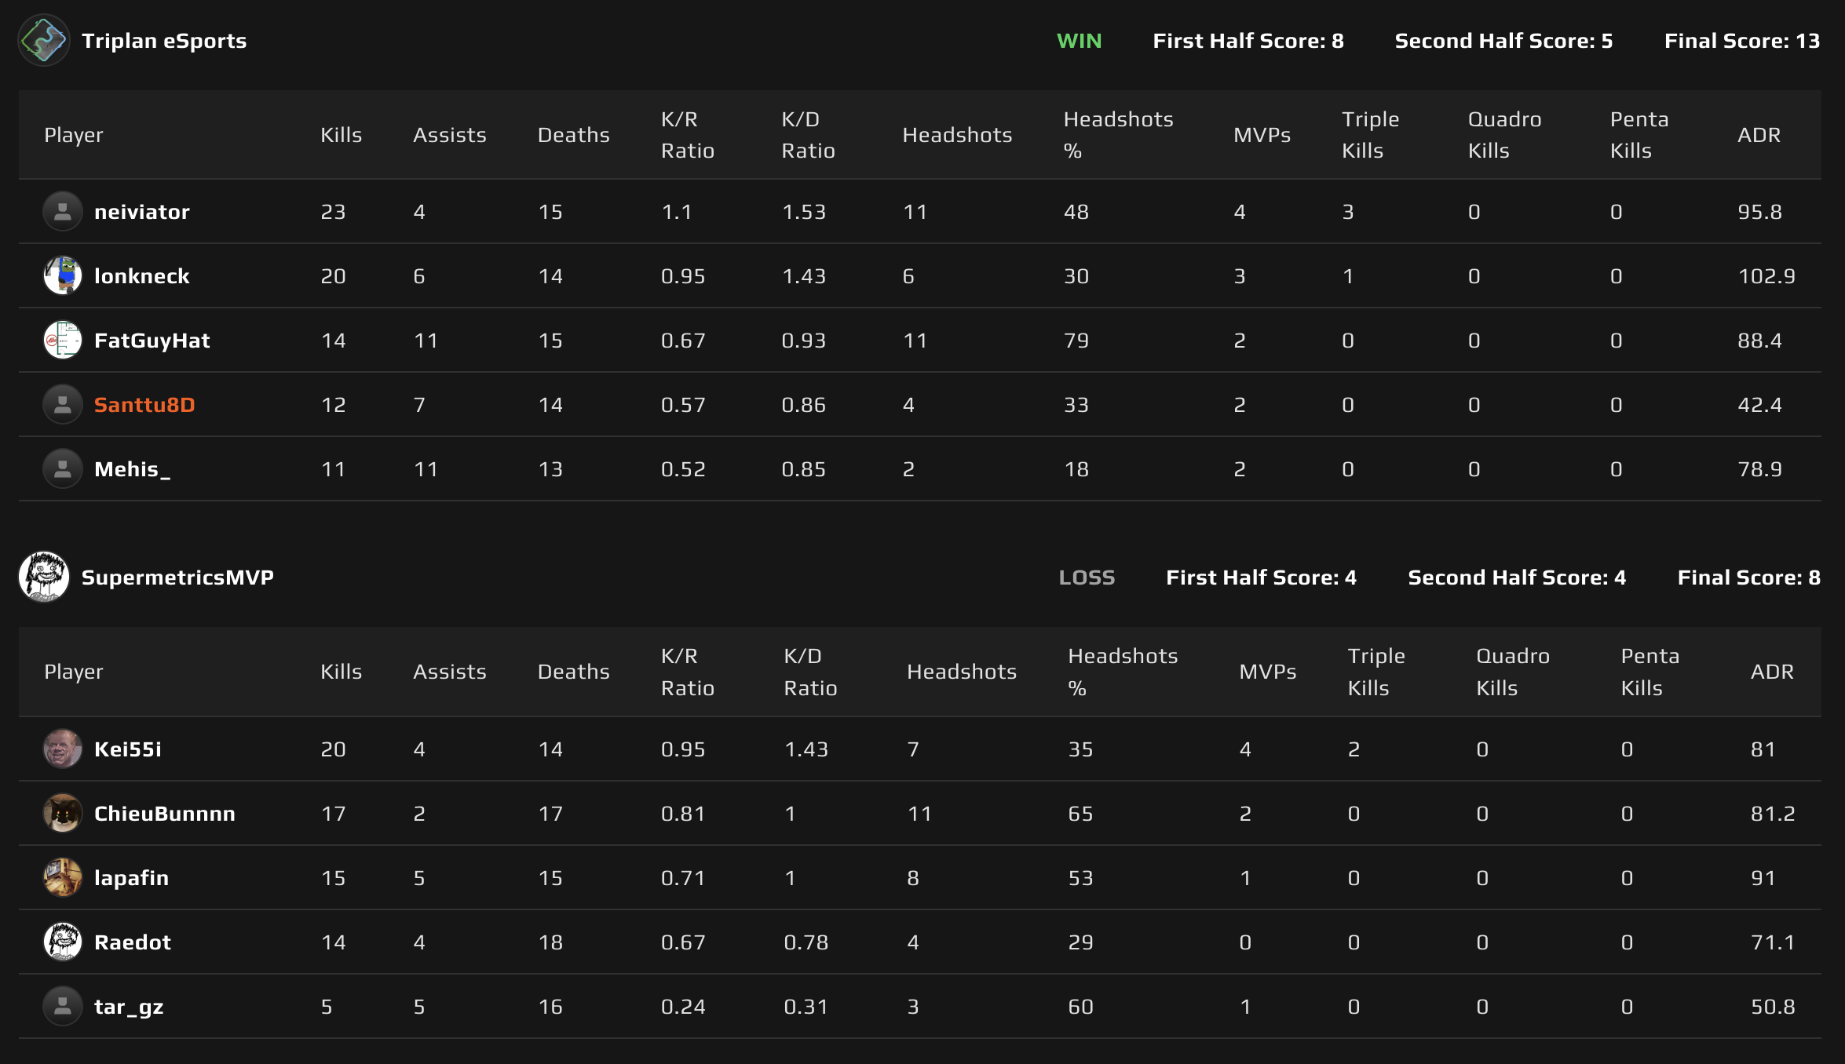Image resolution: width=1845 pixels, height=1064 pixels.
Task: Click the ChieuBunnnn player name
Action: pyautogui.click(x=165, y=814)
